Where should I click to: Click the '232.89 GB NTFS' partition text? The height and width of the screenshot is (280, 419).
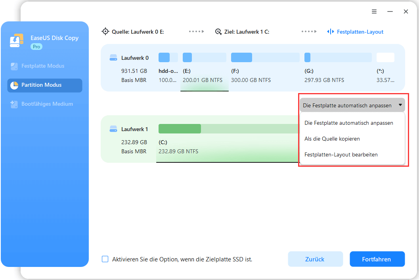tap(178, 151)
